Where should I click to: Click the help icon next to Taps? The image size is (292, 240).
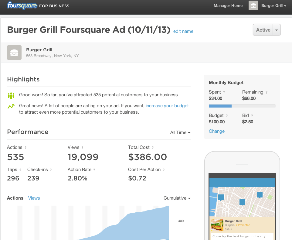20,170
